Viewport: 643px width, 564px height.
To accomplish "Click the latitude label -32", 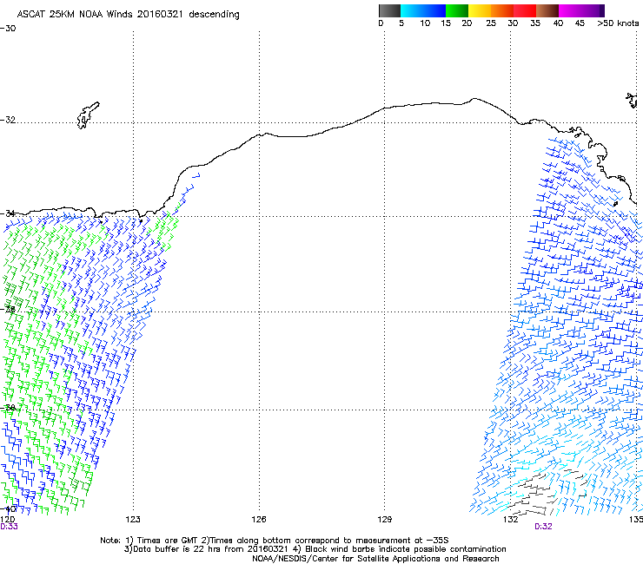I will point(8,120).
